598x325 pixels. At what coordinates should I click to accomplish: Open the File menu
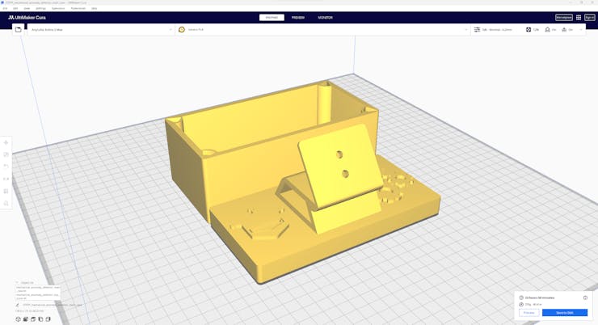6,8
